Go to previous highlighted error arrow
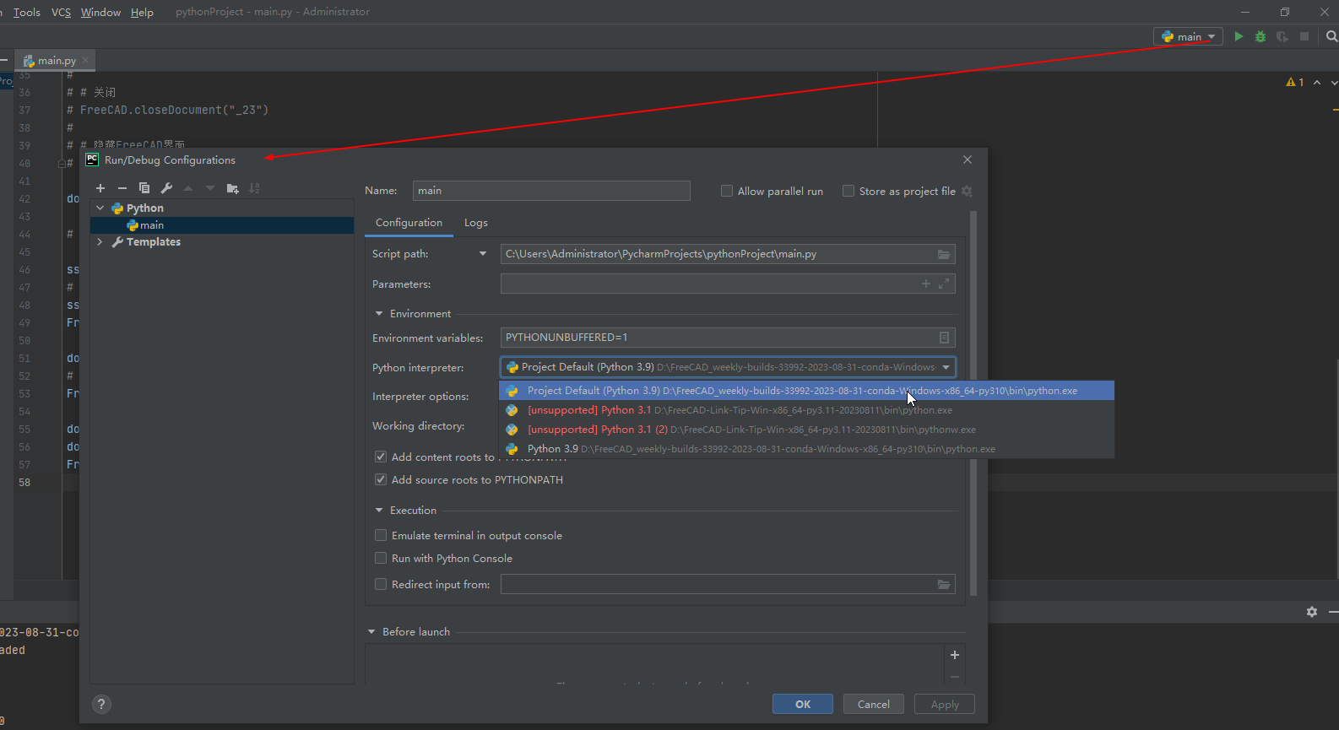The image size is (1339, 730). 1317,82
